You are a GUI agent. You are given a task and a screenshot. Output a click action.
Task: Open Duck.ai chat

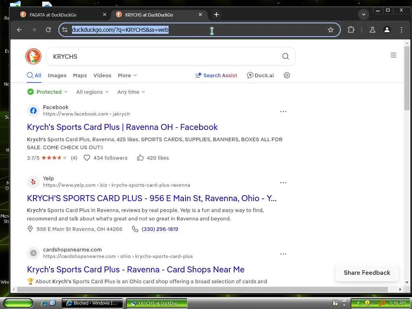click(x=260, y=75)
